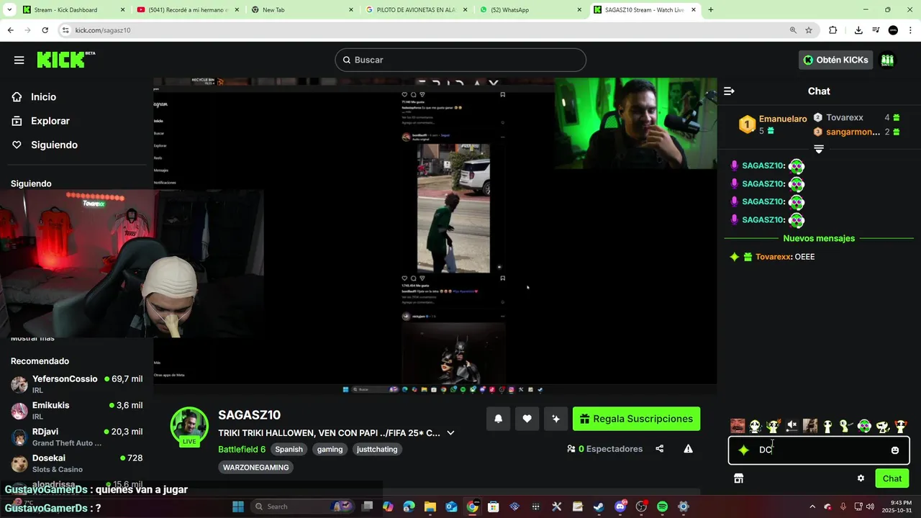
Task: Open Steam from the taskbar
Action: pyautogui.click(x=599, y=506)
